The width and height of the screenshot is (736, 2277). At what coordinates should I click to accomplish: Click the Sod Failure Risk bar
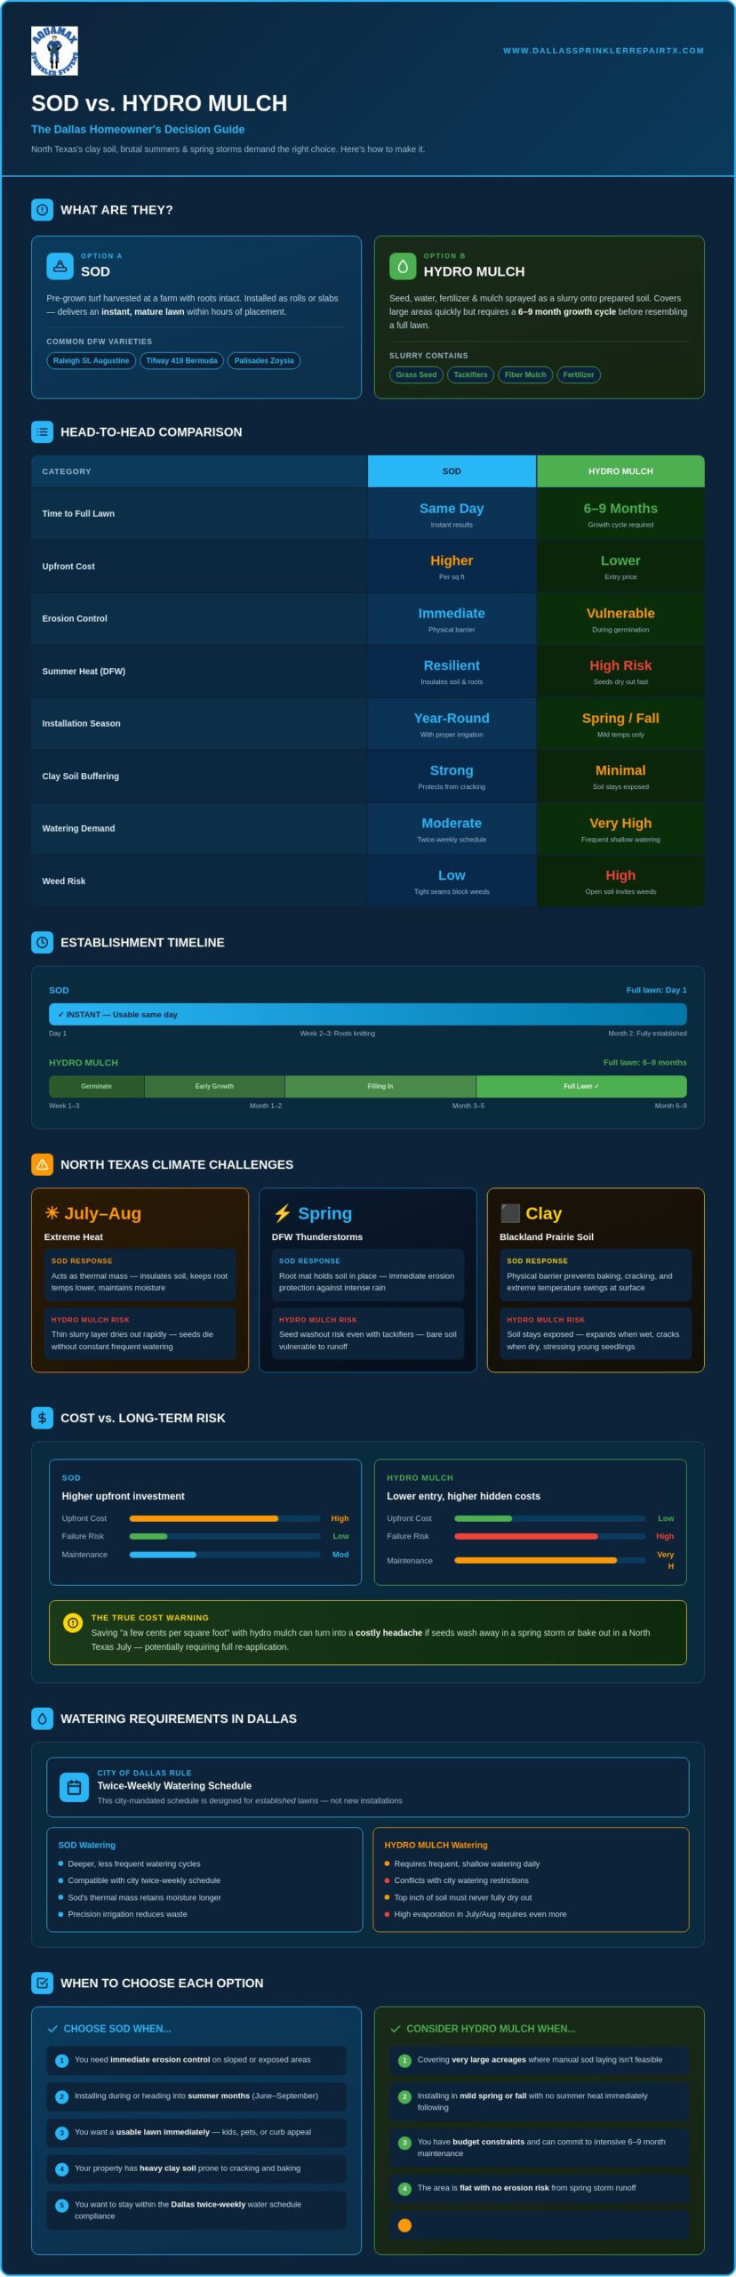pos(225,1536)
